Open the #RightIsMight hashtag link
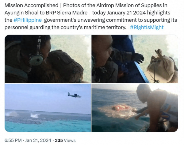The image size is (184, 145). pos(147,27)
